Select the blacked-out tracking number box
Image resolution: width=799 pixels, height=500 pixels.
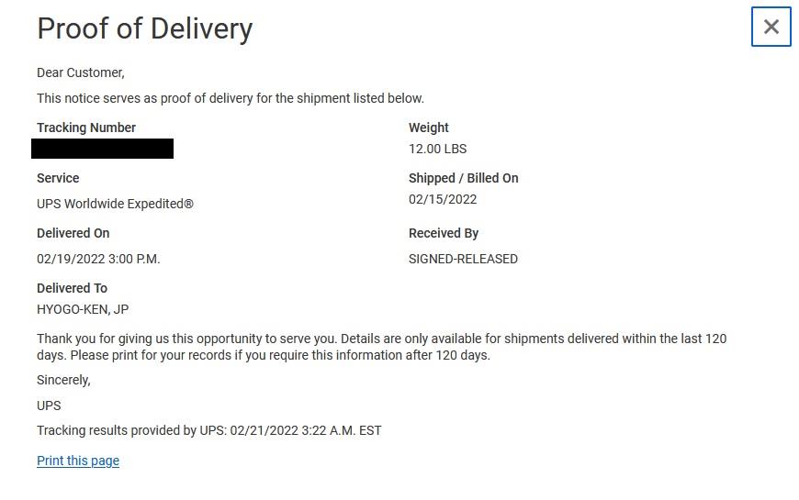pos(103,149)
